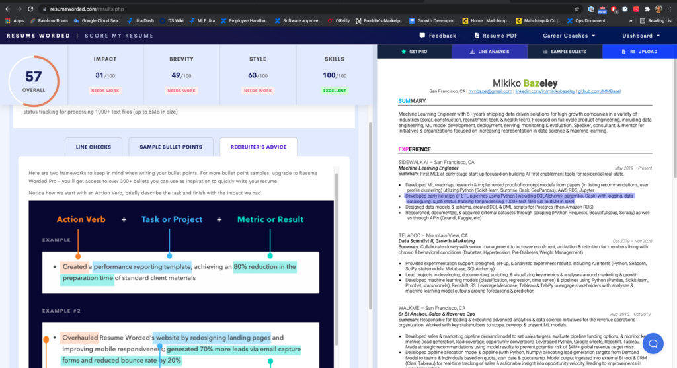Screen dimensions: 677x368
Task: Go back using the browser back arrow
Action: click(8, 9)
